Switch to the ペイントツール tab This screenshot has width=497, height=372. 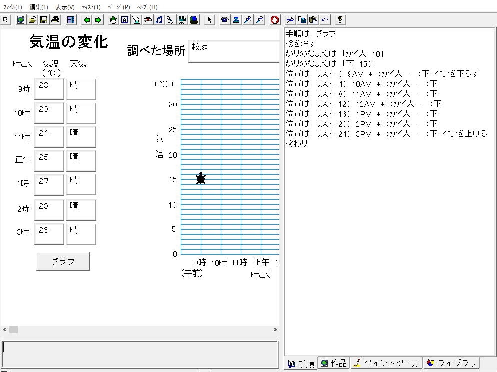coord(386,363)
